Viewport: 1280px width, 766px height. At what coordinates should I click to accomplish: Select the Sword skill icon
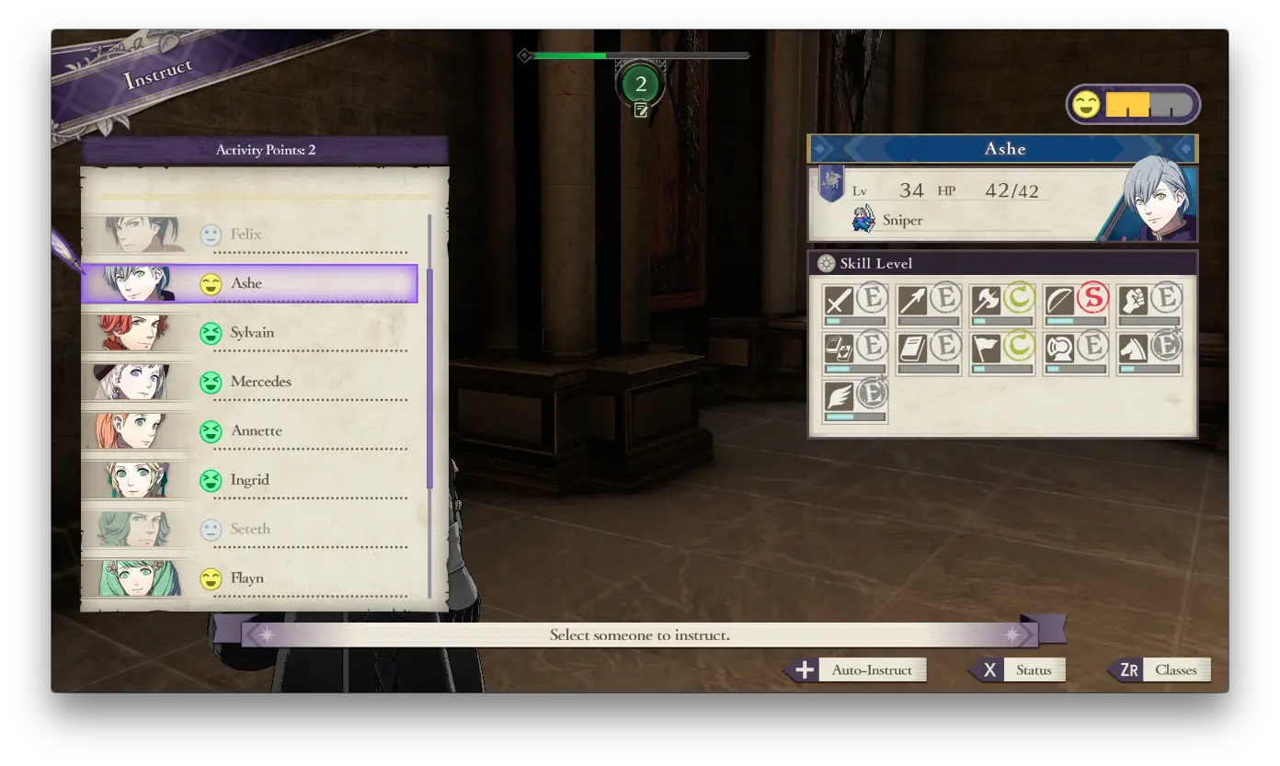840,301
